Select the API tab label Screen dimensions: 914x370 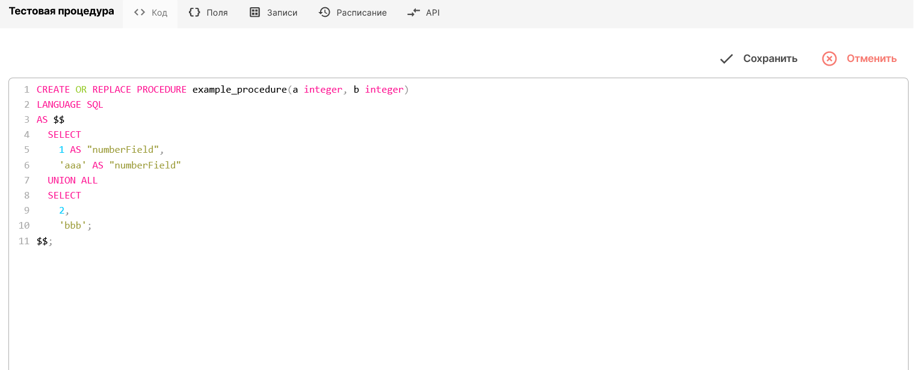(x=433, y=13)
